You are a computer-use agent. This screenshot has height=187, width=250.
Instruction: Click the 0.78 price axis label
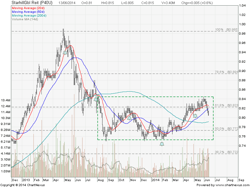242,127
